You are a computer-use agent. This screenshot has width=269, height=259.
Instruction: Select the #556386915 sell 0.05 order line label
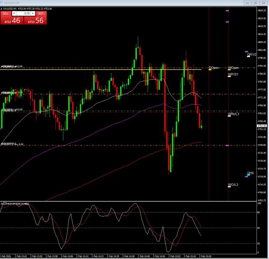click(x=12, y=66)
